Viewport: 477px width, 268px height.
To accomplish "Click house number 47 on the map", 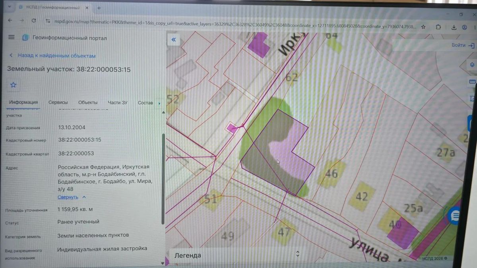I will click(284, 231).
